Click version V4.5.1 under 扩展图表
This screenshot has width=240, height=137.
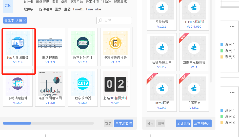point(194,108)
